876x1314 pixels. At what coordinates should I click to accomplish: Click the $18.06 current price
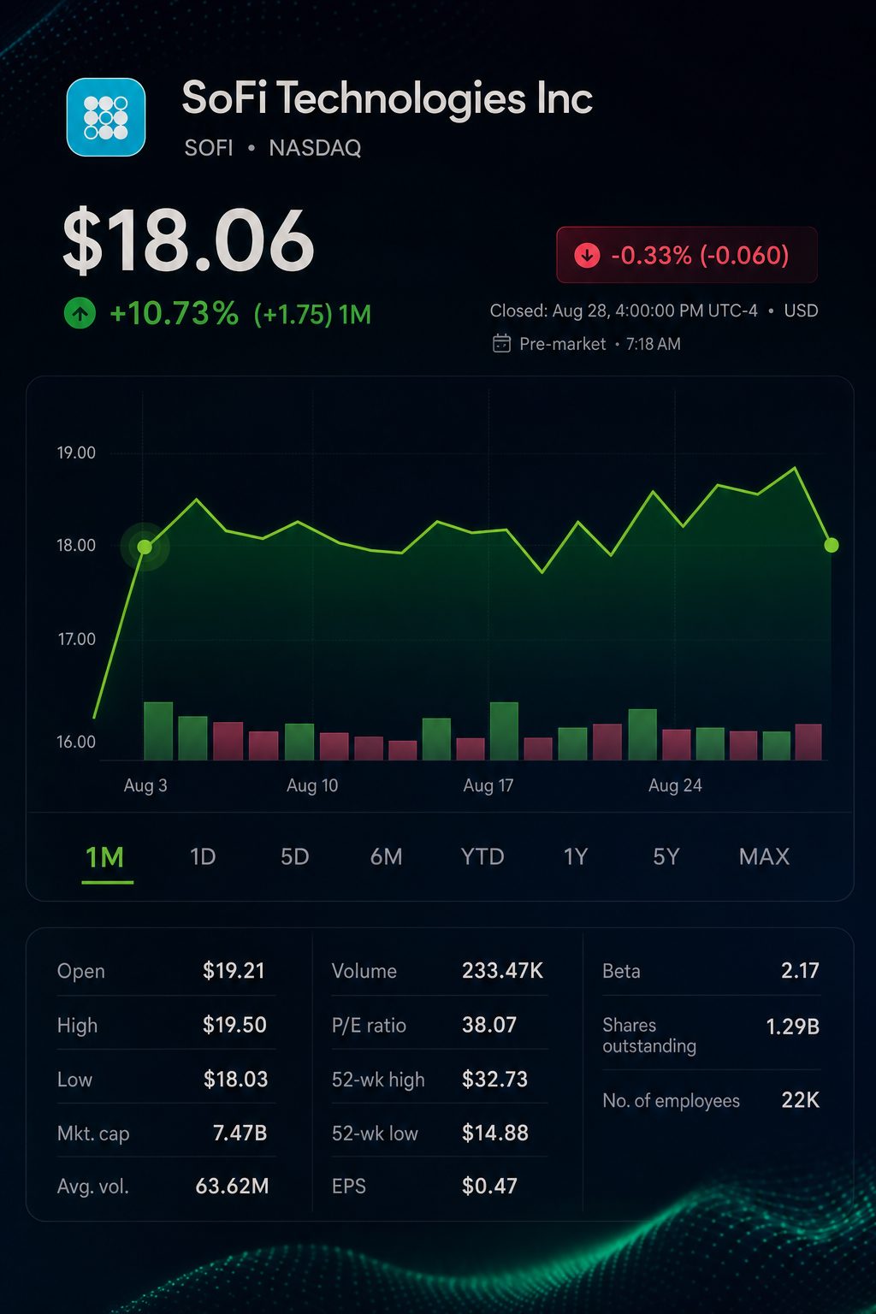(189, 241)
